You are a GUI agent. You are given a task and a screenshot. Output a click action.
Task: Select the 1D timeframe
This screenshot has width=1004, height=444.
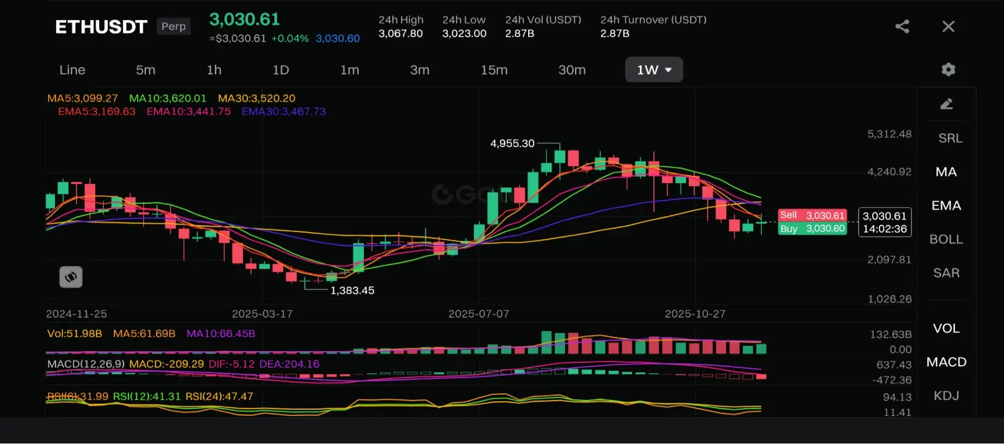tap(280, 70)
